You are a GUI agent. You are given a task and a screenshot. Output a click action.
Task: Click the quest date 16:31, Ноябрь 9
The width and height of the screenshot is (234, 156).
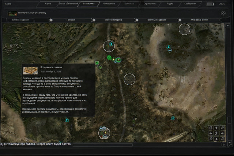pyautogui.click(x=50, y=72)
